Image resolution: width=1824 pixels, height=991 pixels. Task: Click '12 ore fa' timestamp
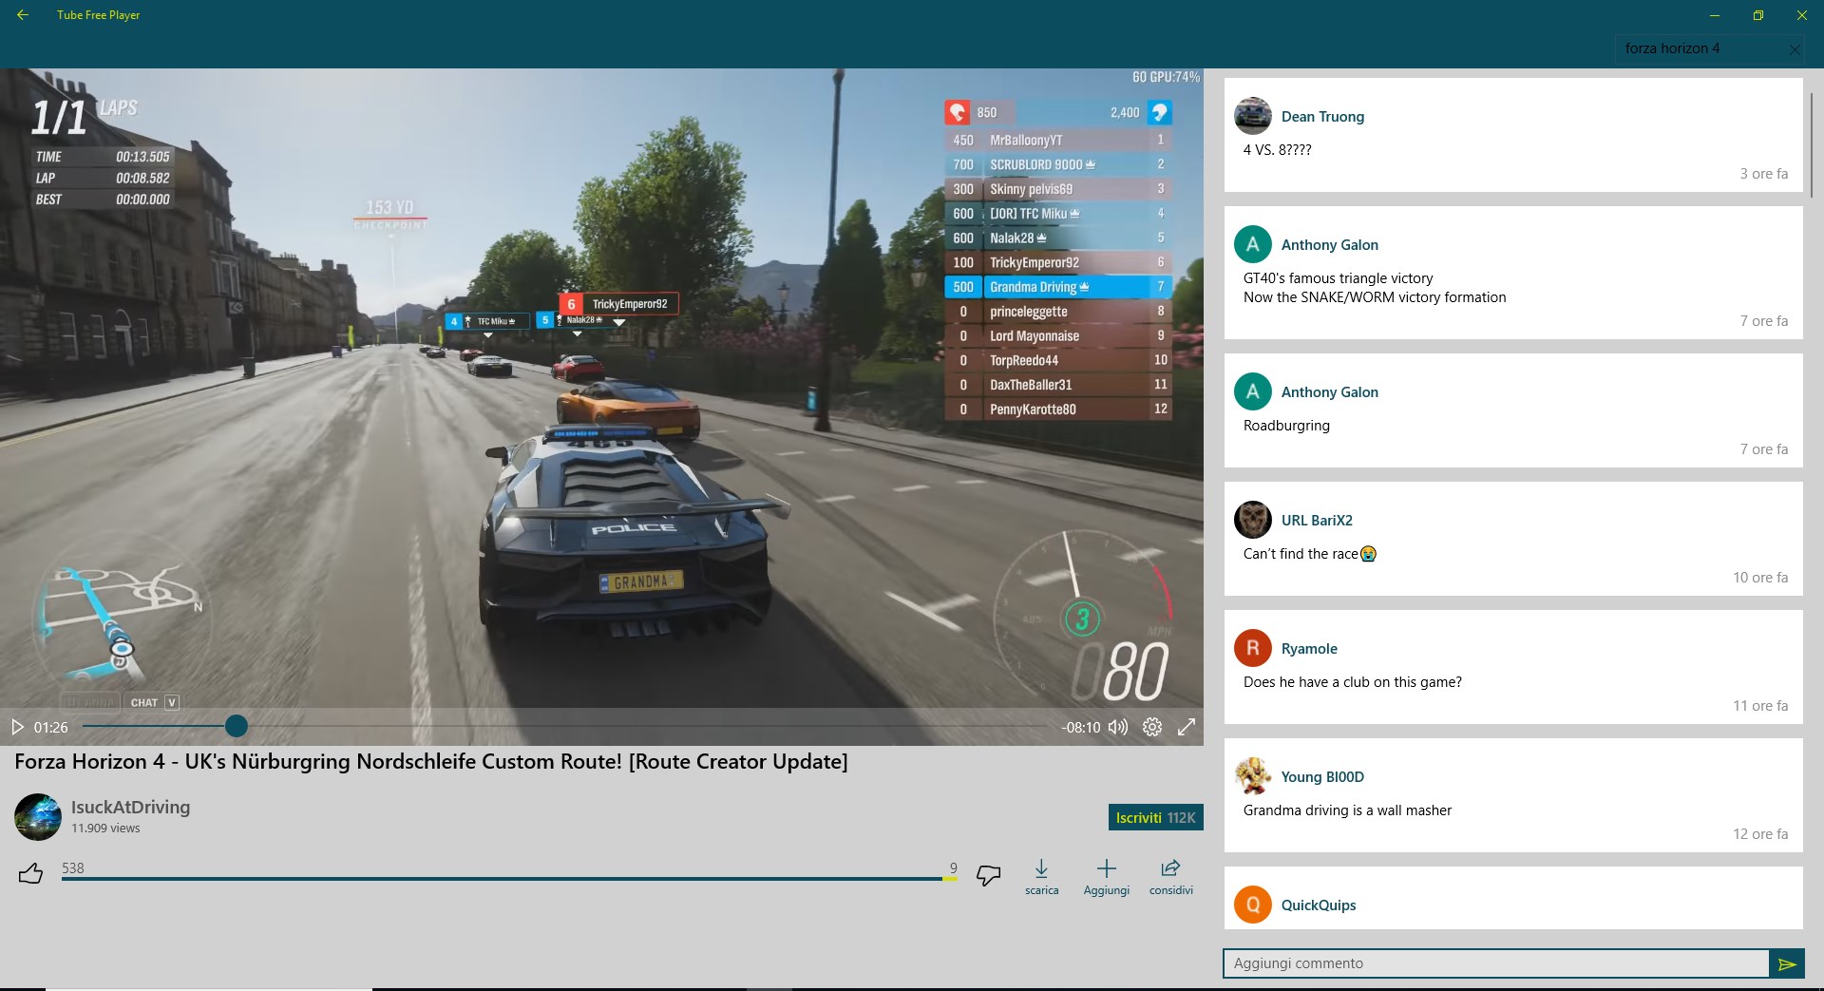point(1759,834)
